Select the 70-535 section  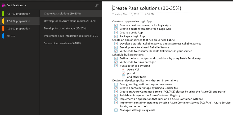pyautogui.click(x=20, y=36)
